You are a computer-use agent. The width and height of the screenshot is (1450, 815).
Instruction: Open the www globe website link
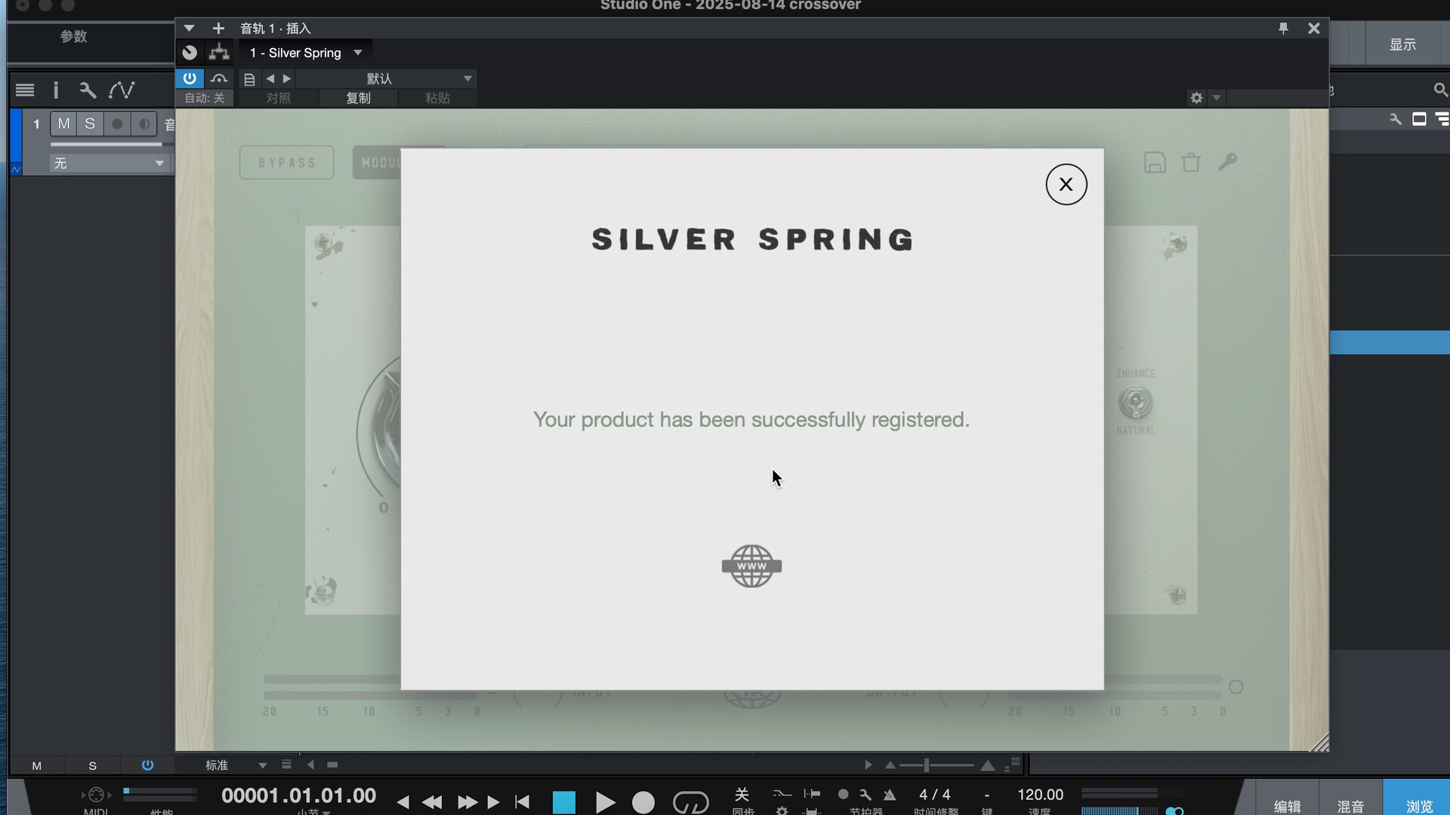click(752, 566)
